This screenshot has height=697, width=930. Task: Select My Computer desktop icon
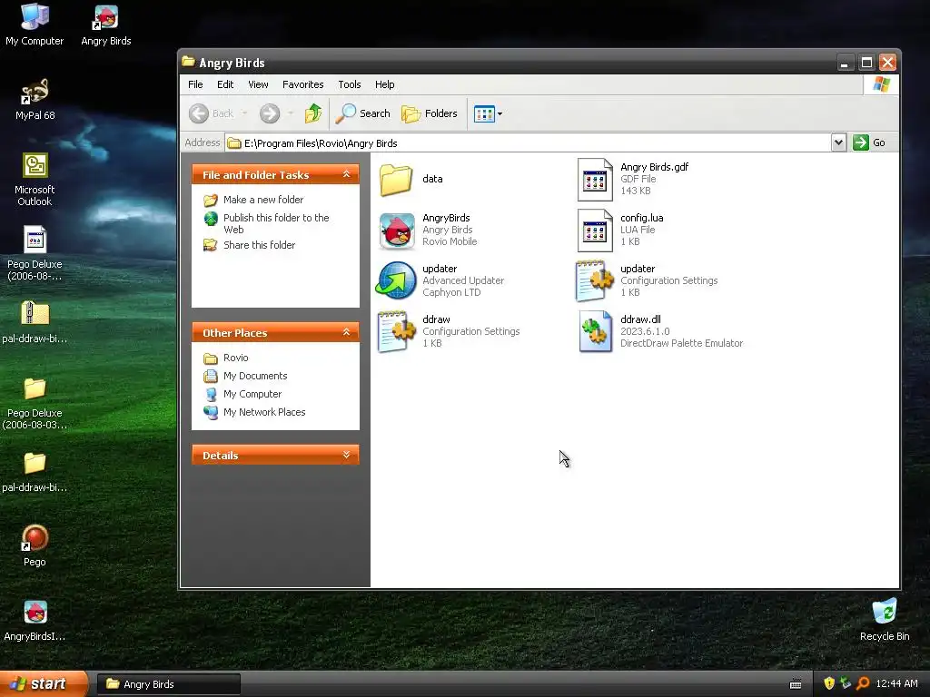35,25
